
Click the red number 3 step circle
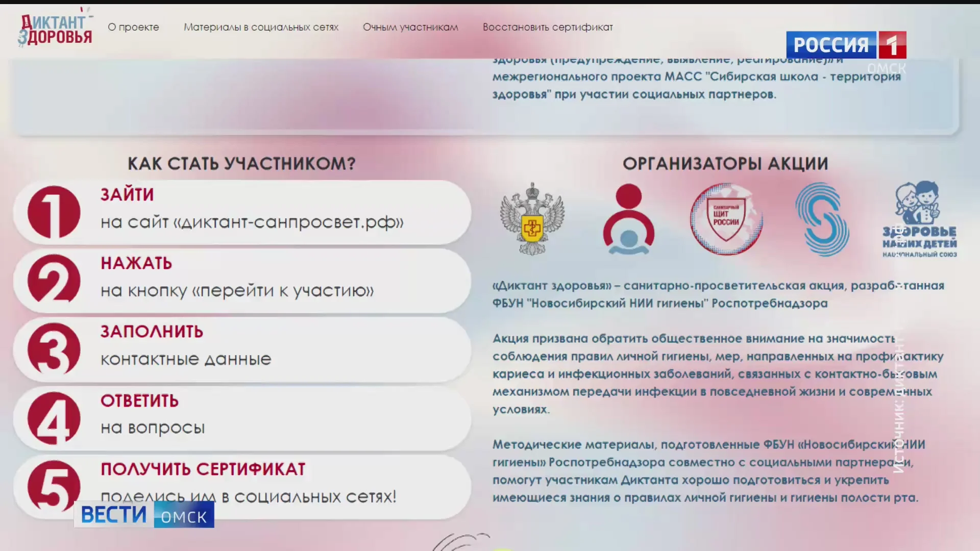click(54, 349)
